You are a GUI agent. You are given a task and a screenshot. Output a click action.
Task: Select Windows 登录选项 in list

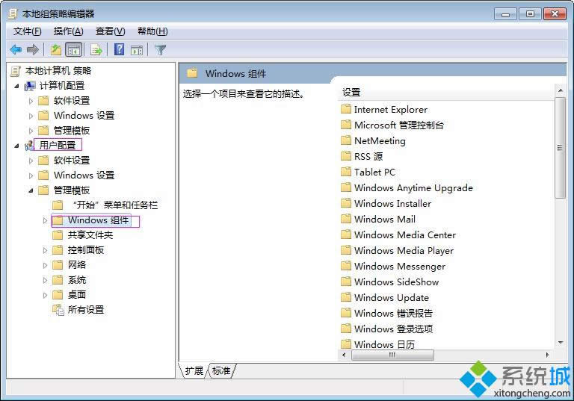click(394, 329)
